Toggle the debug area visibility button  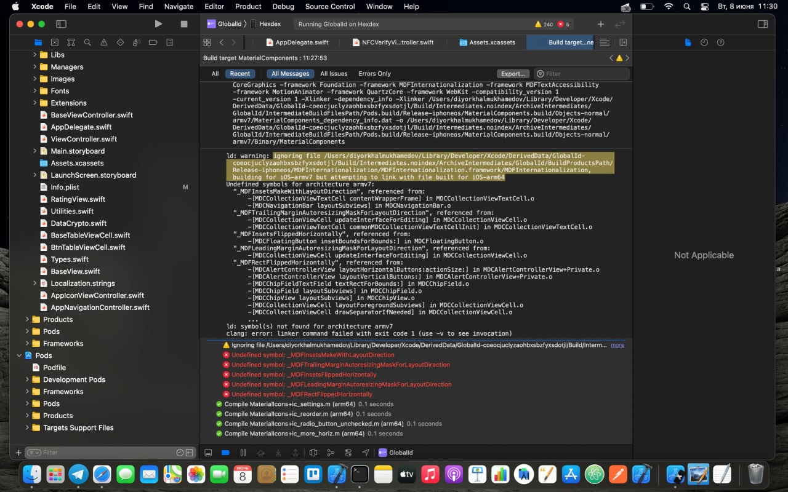click(208, 453)
